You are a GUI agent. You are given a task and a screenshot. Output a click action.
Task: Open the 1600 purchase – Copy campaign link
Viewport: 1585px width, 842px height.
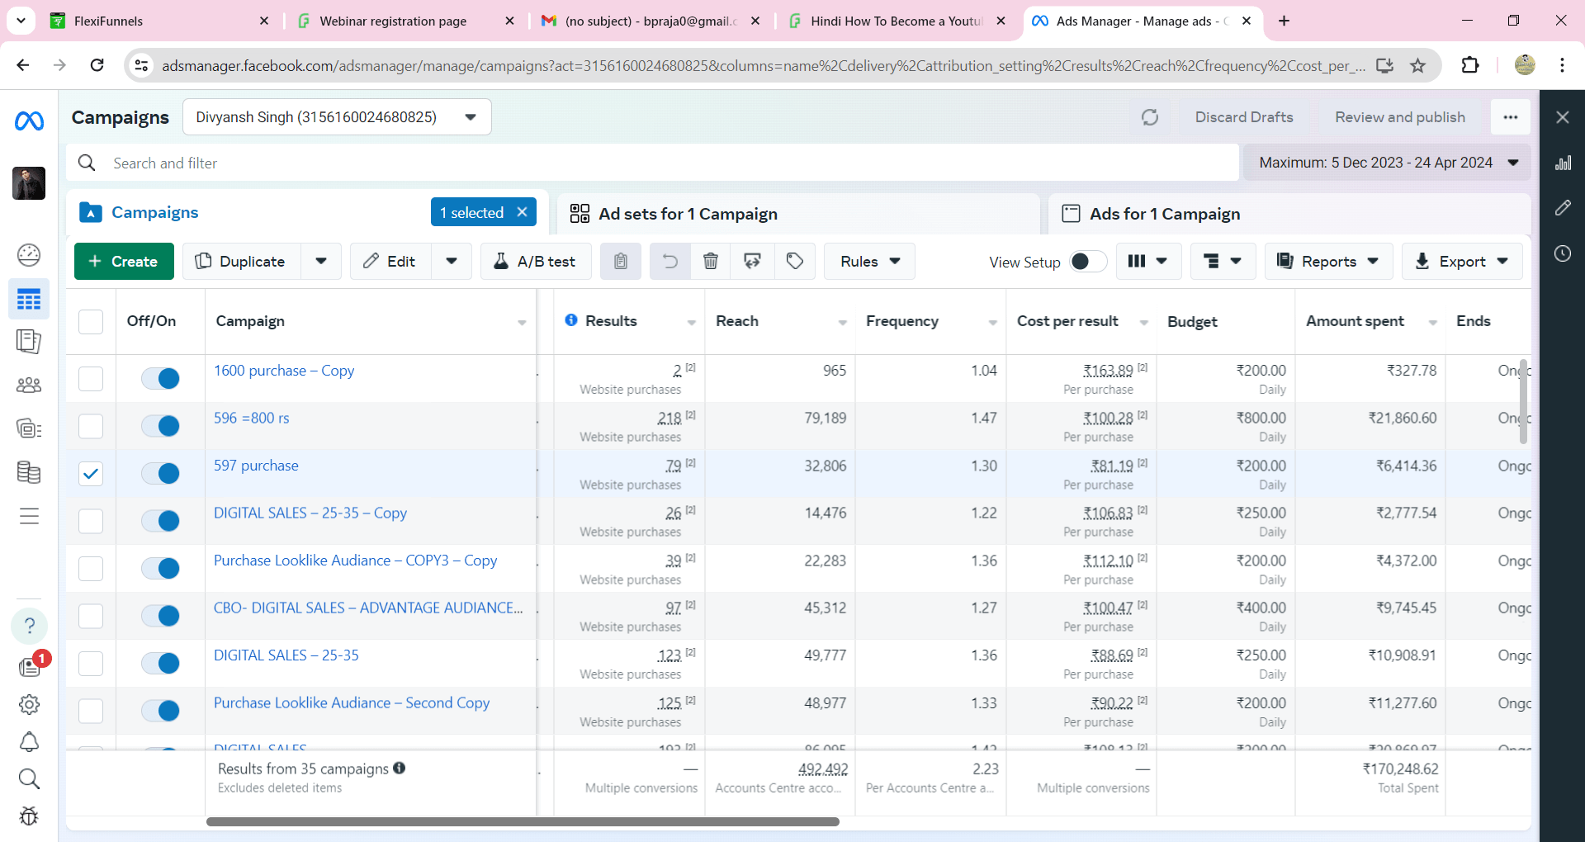click(x=283, y=370)
